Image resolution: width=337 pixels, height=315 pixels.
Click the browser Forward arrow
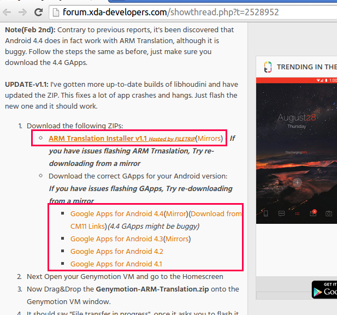coord(22,12)
